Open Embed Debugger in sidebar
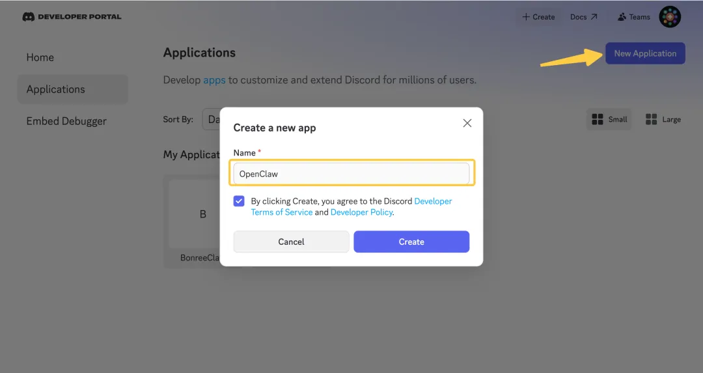The height and width of the screenshot is (373, 703). click(66, 121)
